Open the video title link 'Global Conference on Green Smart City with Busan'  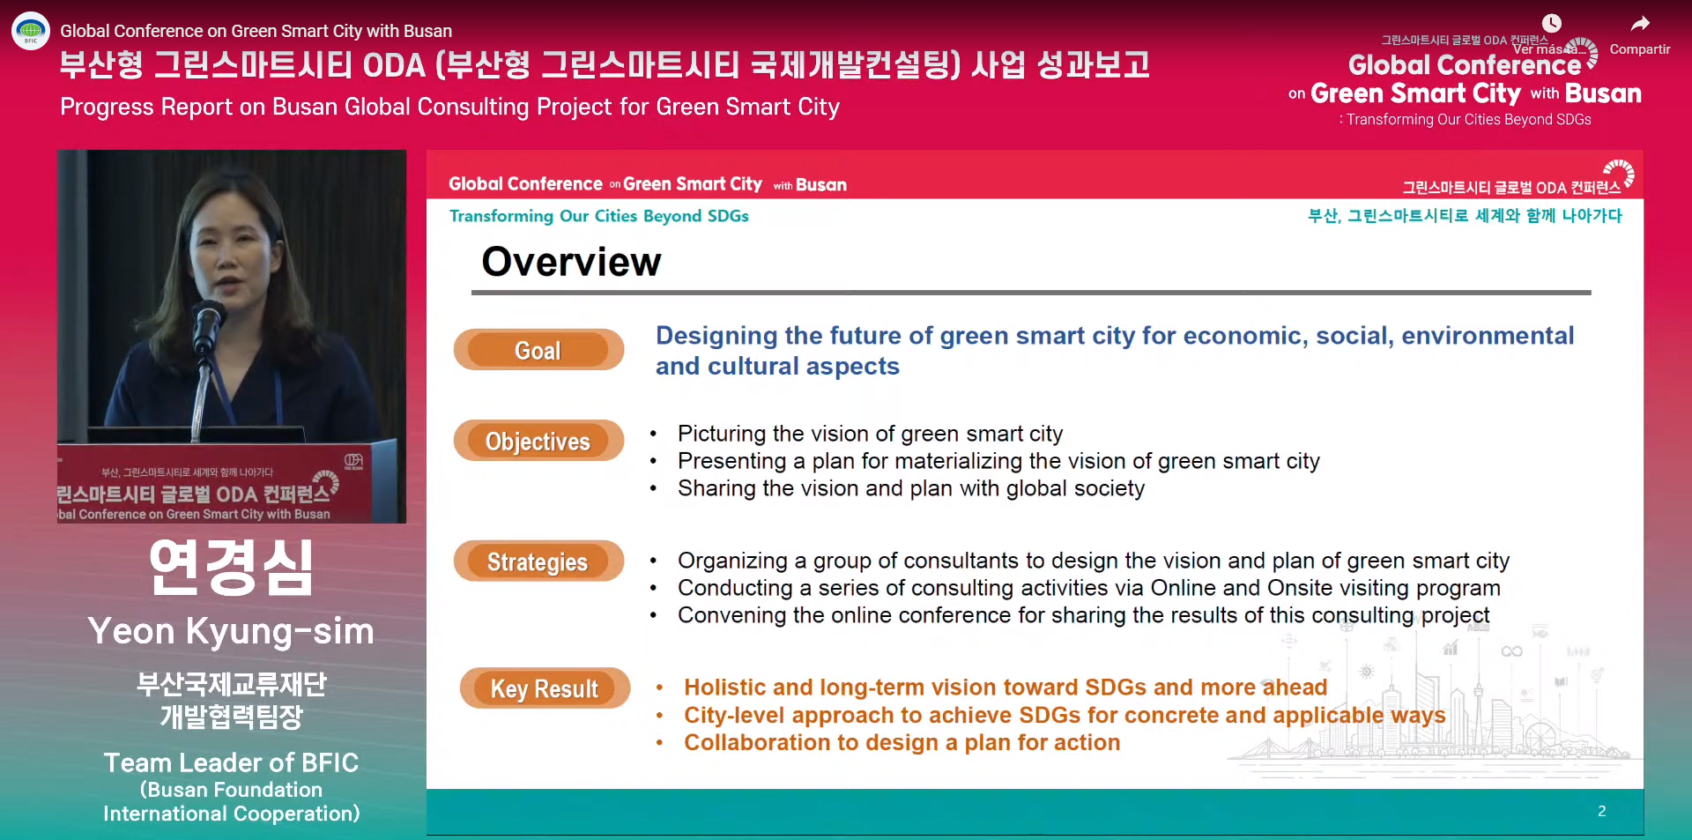(256, 31)
